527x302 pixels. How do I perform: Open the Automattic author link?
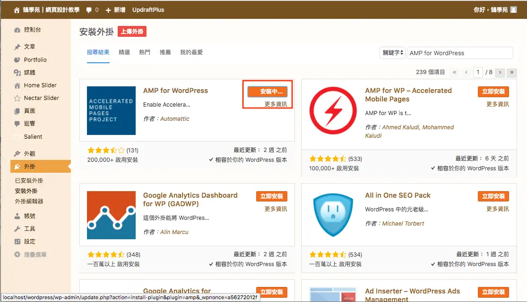coord(174,119)
